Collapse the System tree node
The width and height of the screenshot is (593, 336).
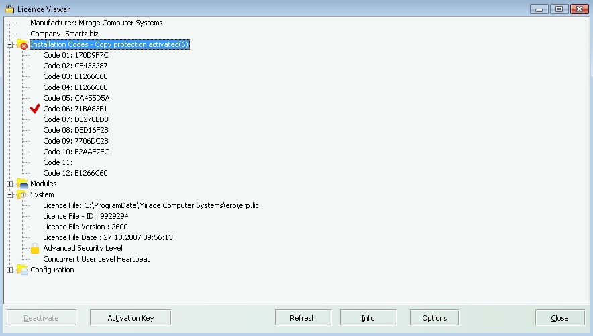point(9,194)
